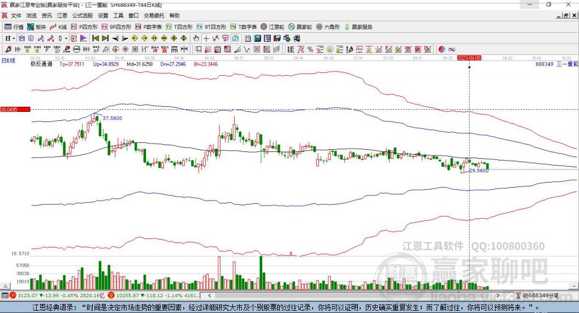The height and width of the screenshot is (313, 579).
Task: Click the 37.5600 high price label
Action: (113, 118)
